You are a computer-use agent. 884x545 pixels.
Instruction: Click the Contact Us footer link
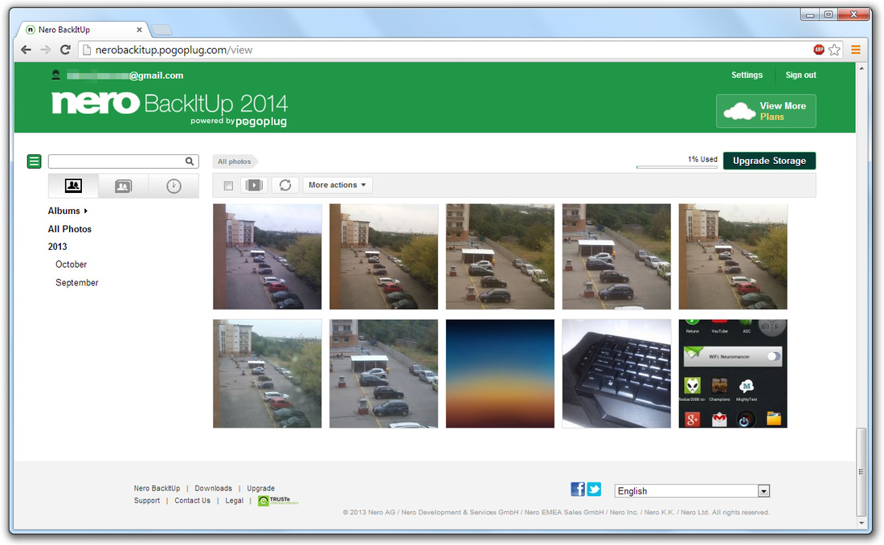point(192,501)
